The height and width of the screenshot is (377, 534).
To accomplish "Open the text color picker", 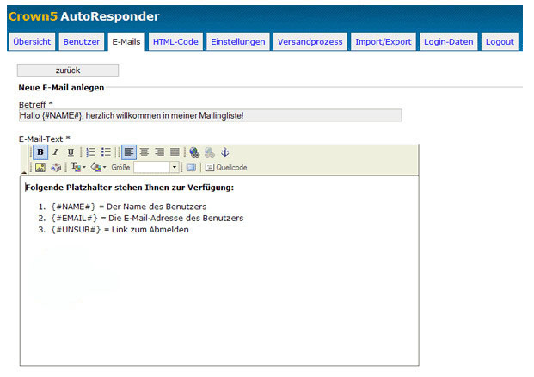I will pyautogui.click(x=78, y=167).
